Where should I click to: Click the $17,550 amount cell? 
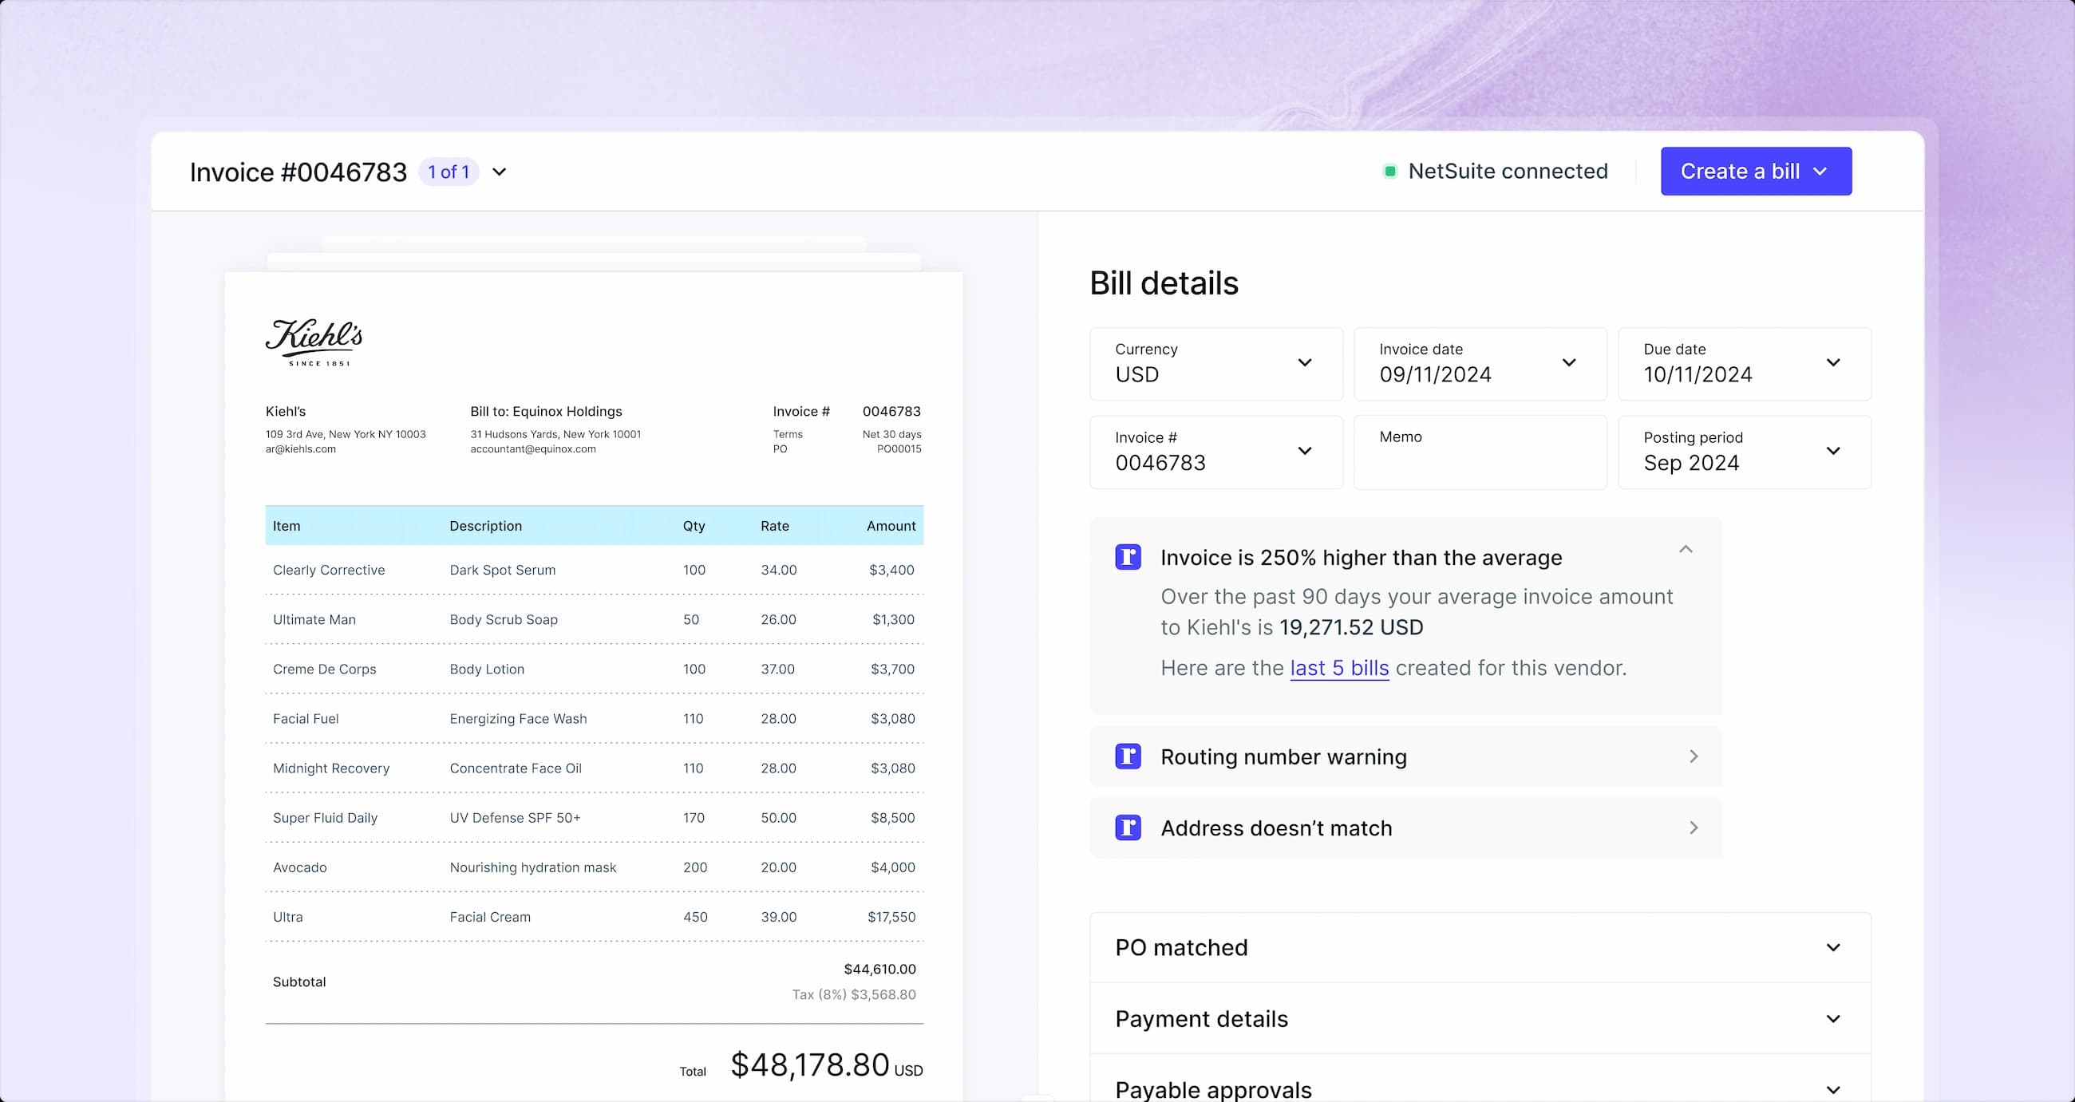point(891,917)
